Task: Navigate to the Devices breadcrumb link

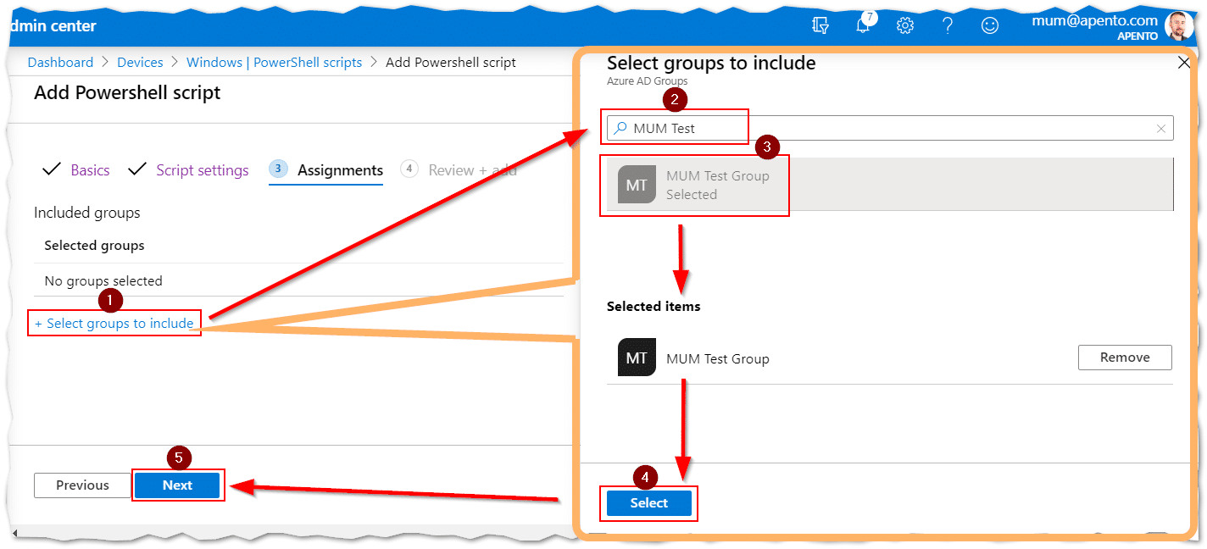Action: coord(140,62)
